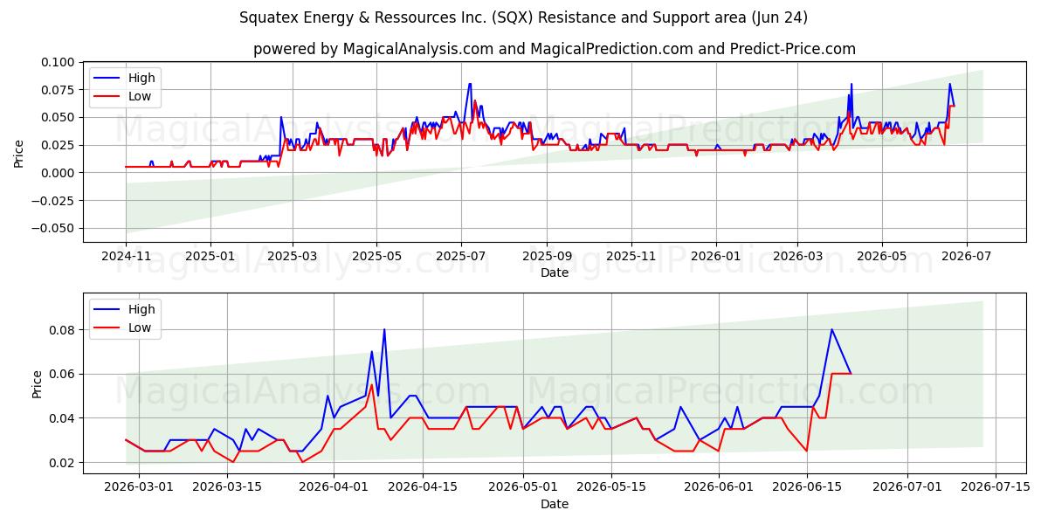Click the 0.075 price tick label
The height and width of the screenshot is (524, 1048).
click(58, 89)
